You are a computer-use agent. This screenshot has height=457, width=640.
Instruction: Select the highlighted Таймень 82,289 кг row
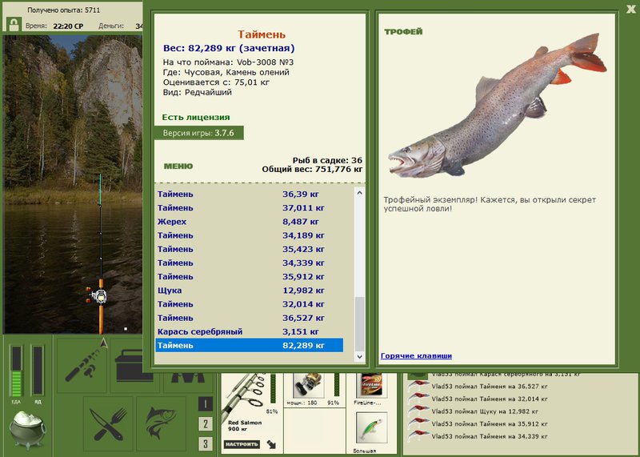[x=250, y=345]
